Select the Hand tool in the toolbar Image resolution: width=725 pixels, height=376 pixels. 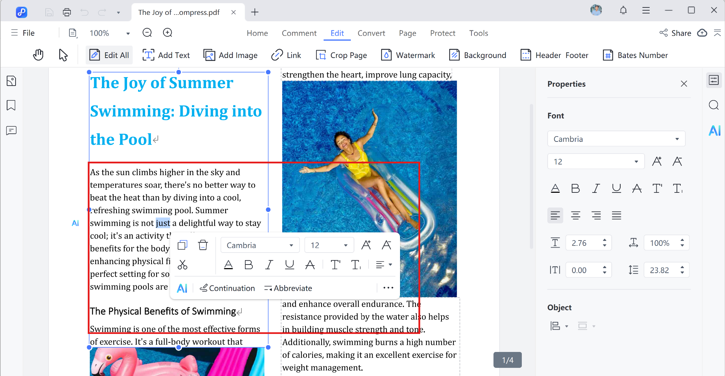coord(38,55)
